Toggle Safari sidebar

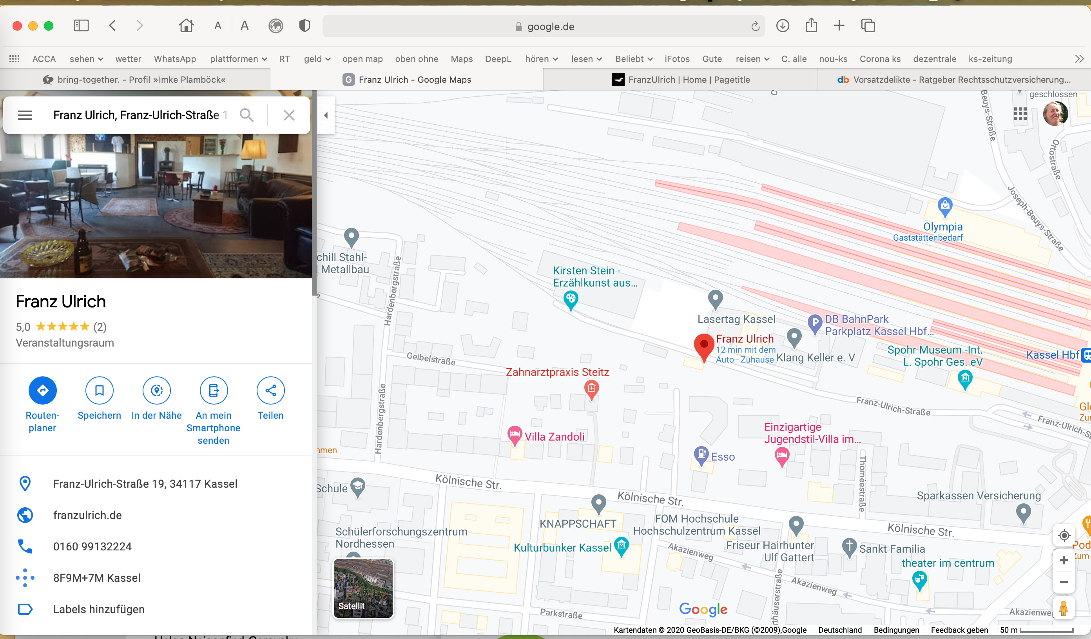(81, 26)
